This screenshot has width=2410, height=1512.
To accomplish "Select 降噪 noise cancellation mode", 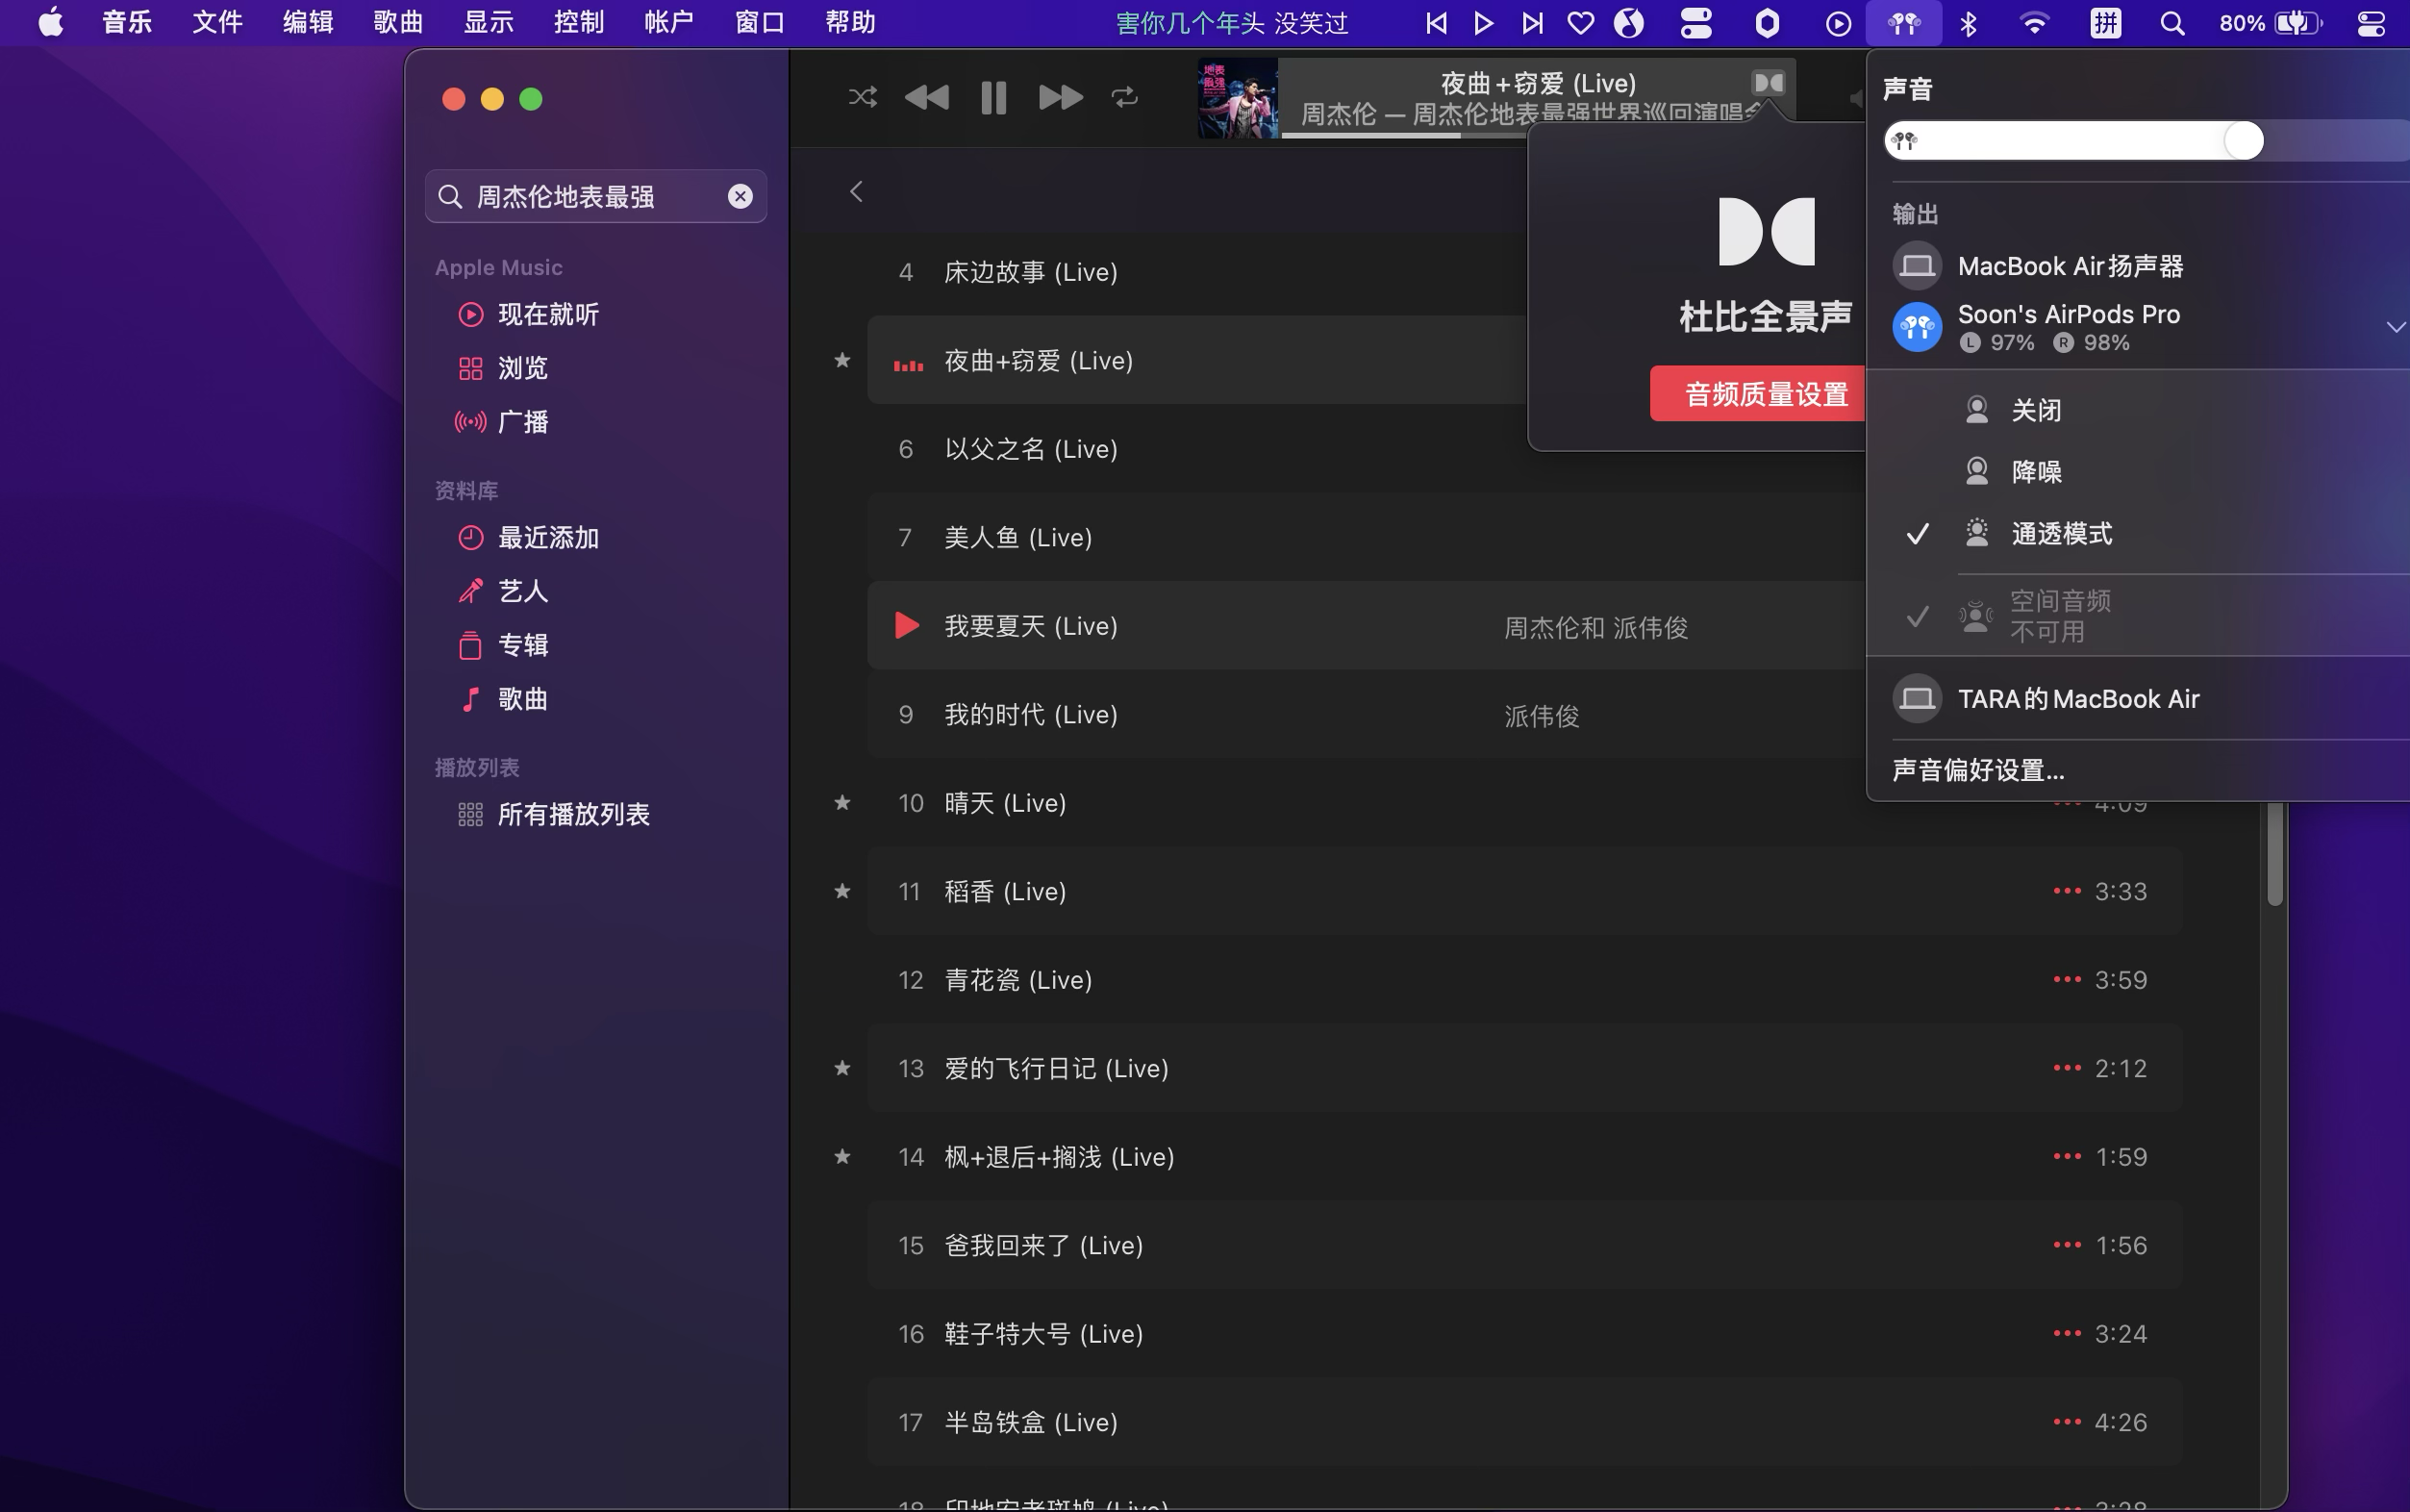I will (2035, 471).
